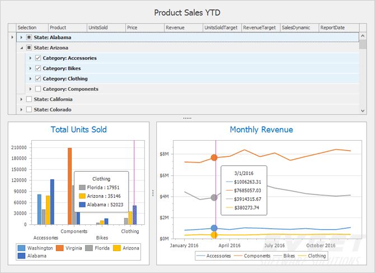Click the 3/1/2016 tooltip date

[x=243, y=173]
